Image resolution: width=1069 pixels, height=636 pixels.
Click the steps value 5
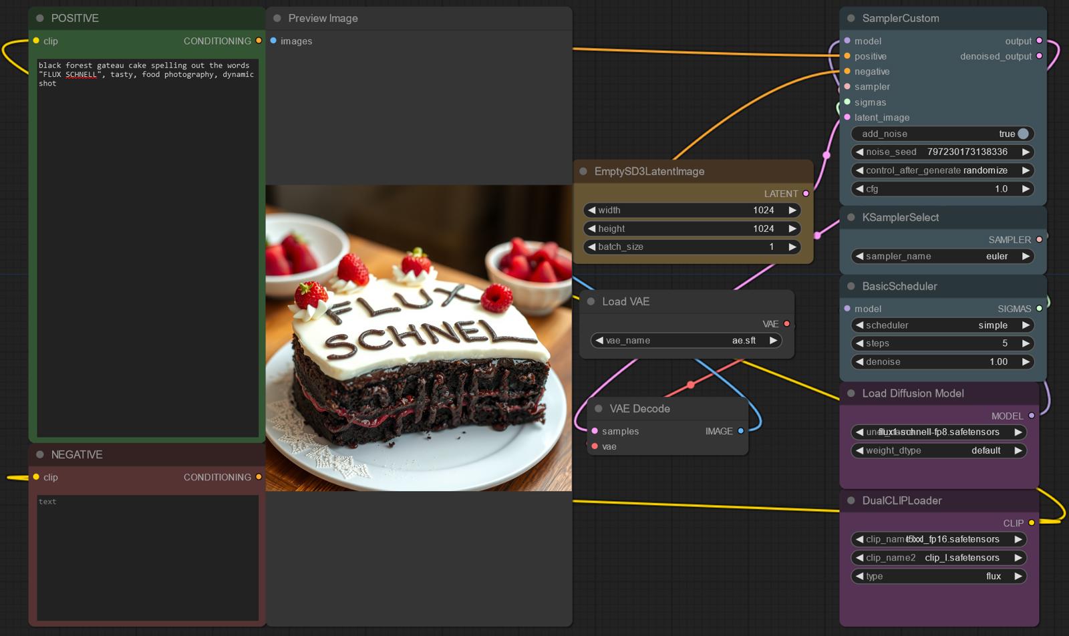pyautogui.click(x=1005, y=343)
